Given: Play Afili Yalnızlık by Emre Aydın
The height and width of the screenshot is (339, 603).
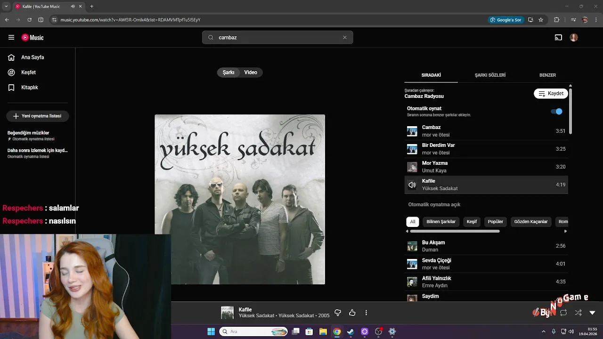Looking at the screenshot, I should [486, 282].
